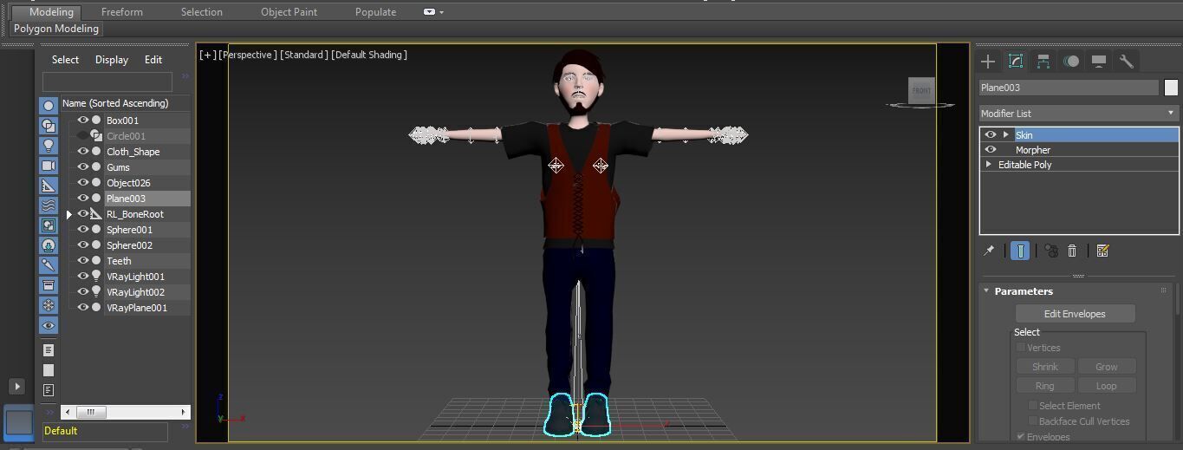Screen dimensions: 1183x450
Task: Toggle Display Containers filter in explorer
Action: [49, 284]
